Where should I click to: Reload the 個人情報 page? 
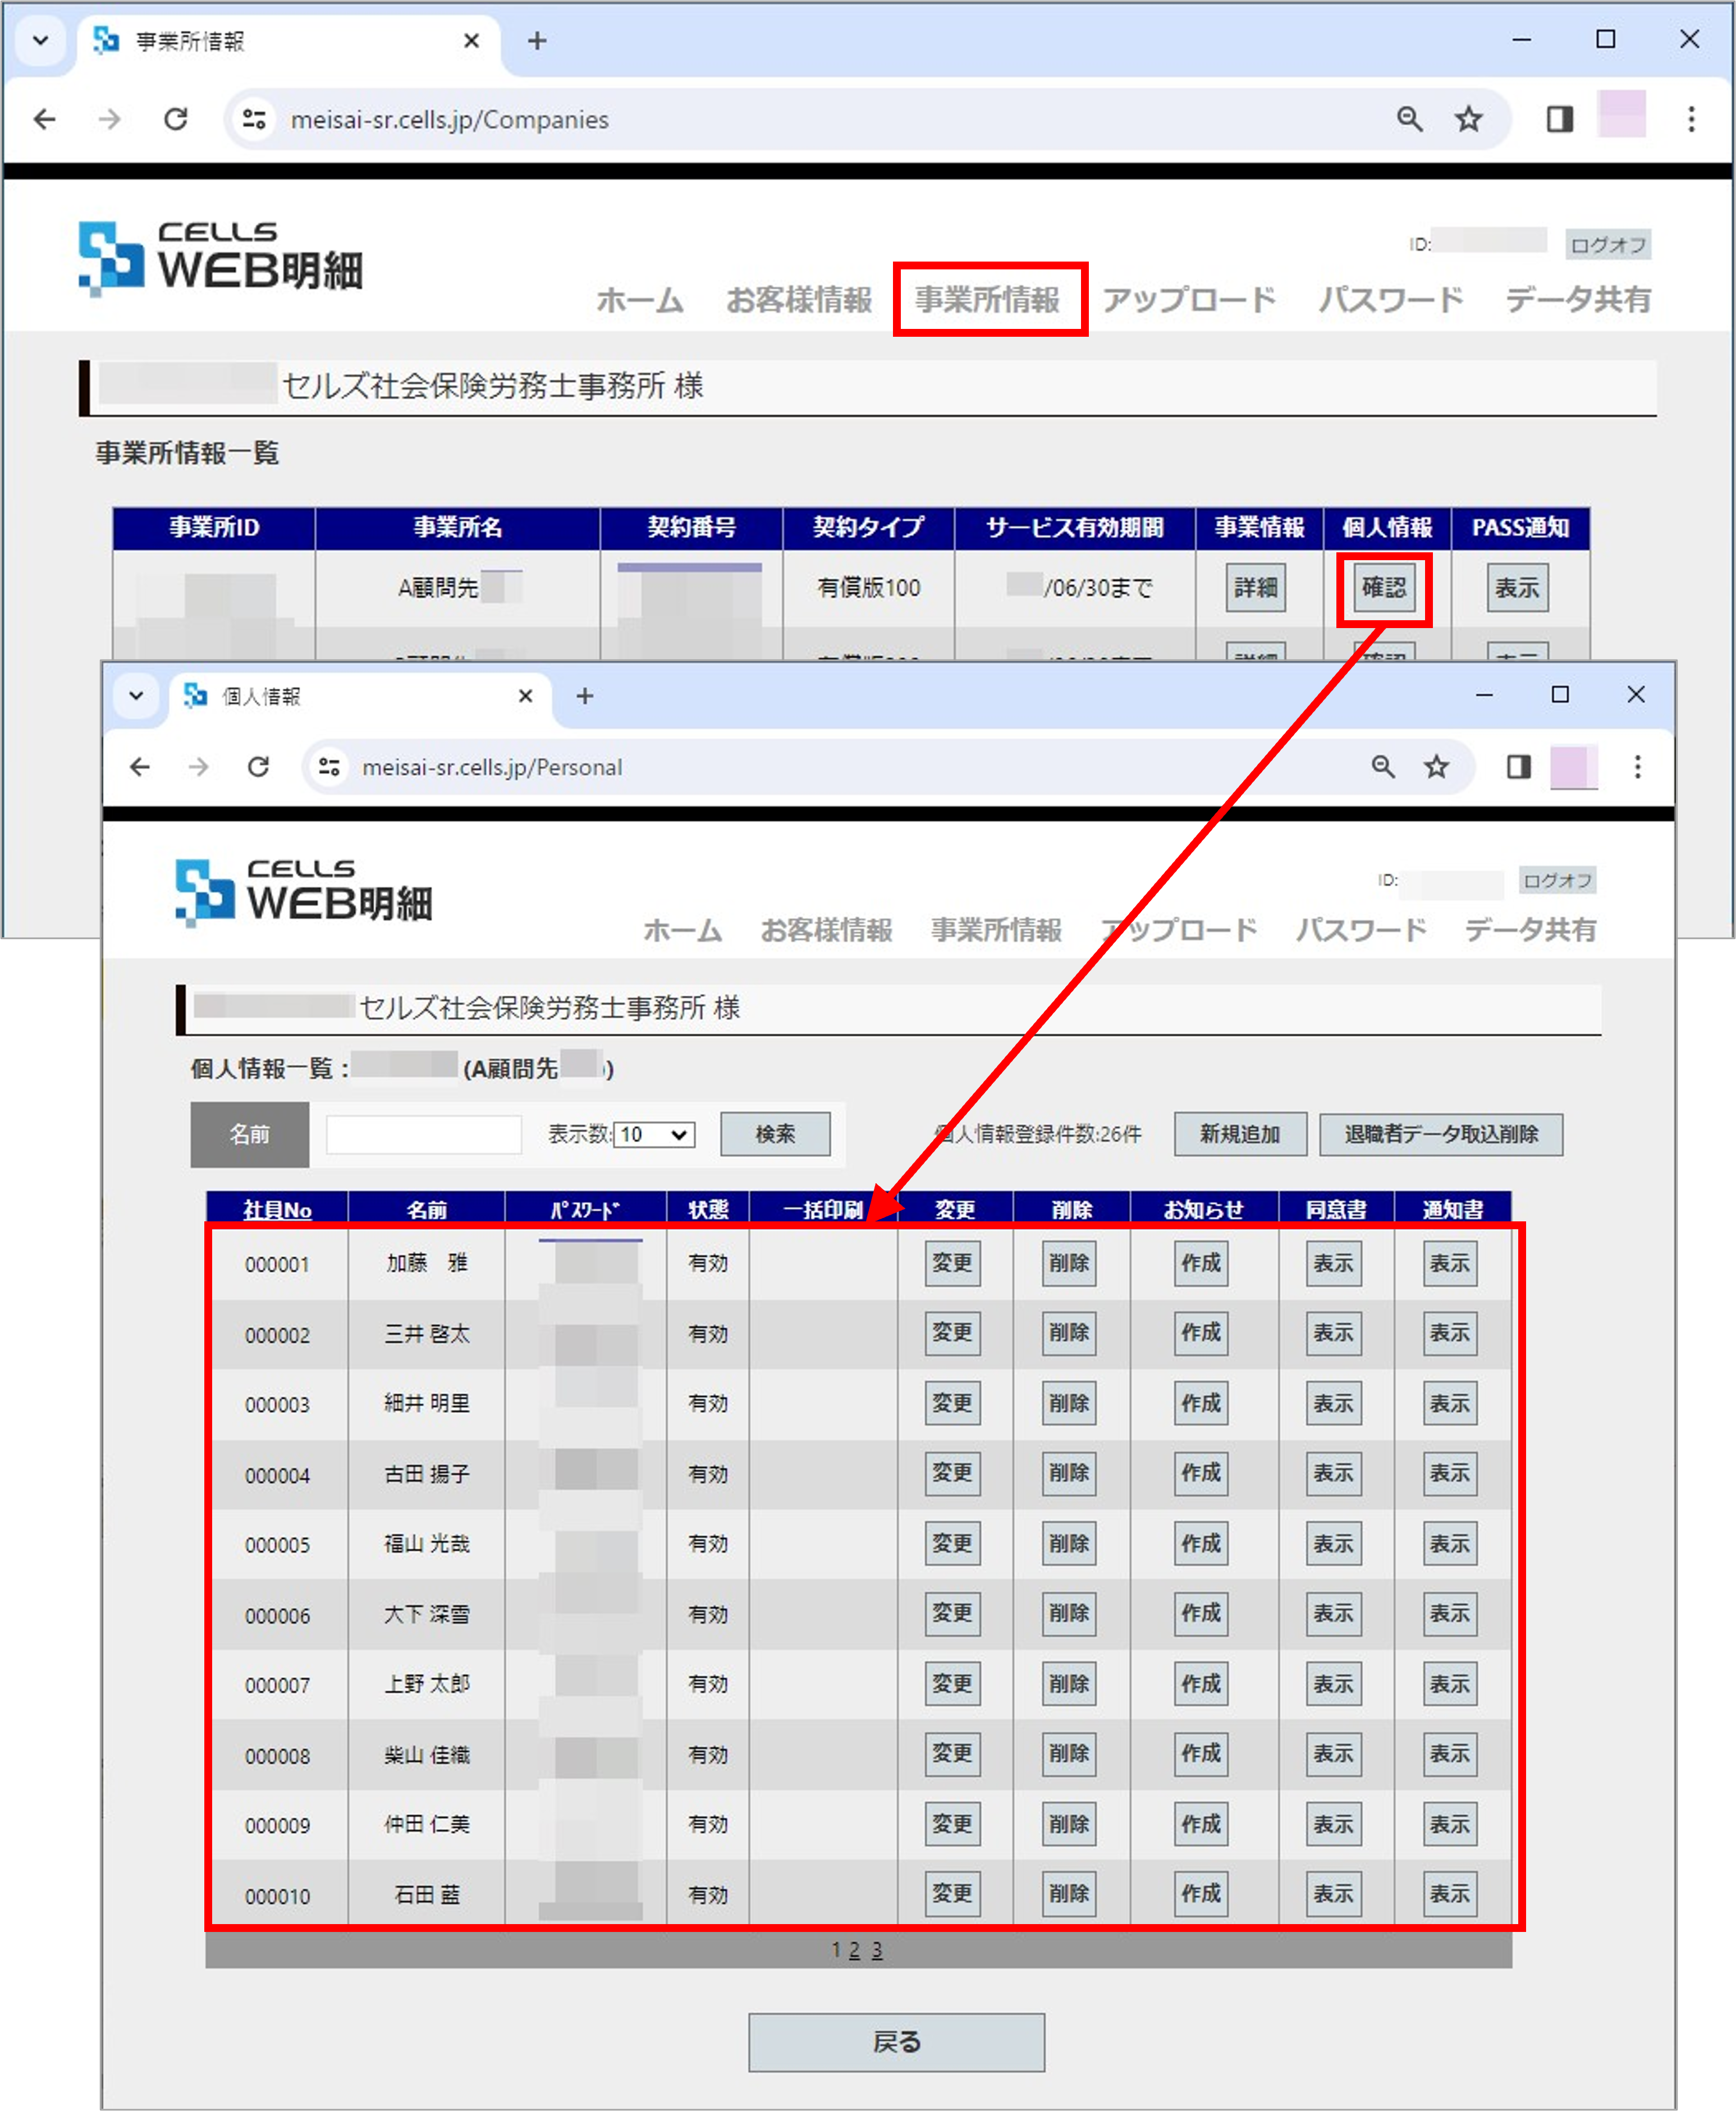pyautogui.click(x=259, y=767)
